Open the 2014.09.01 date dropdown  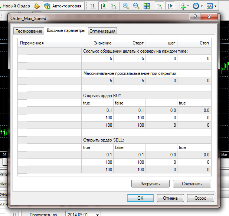(97, 215)
